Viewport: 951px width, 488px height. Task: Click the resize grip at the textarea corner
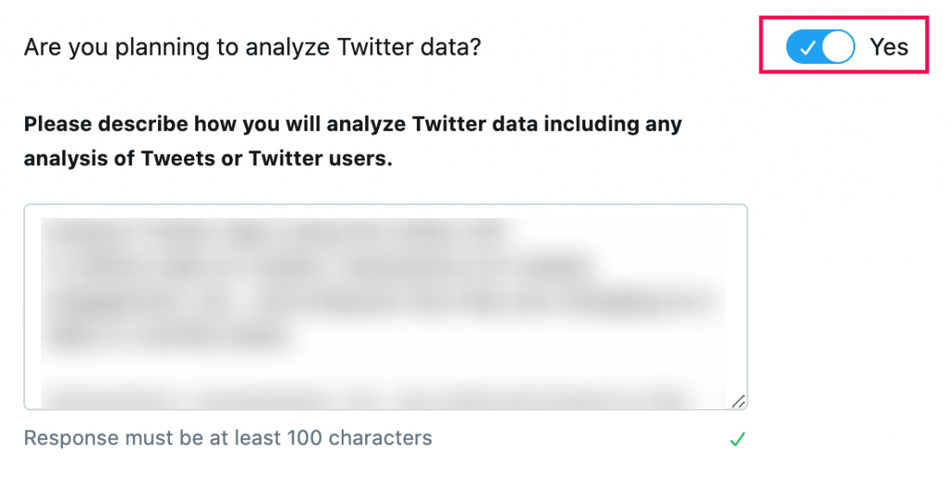[x=738, y=401]
